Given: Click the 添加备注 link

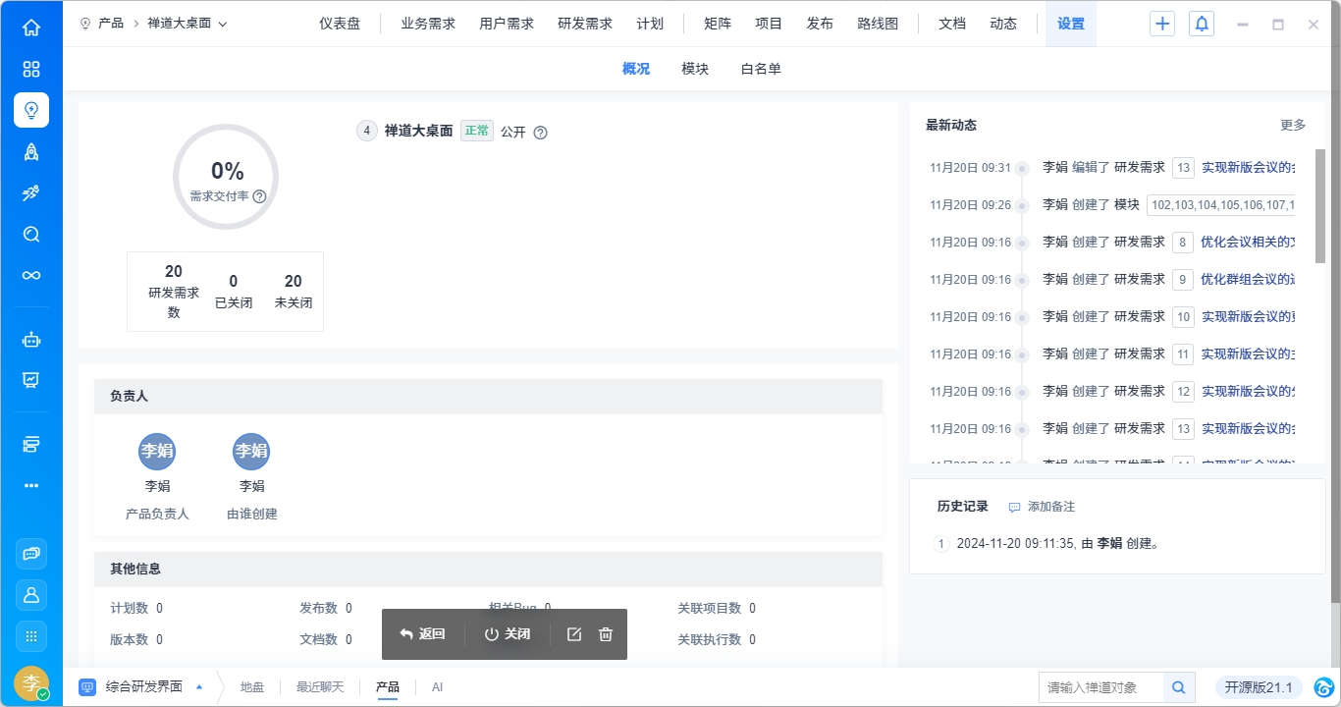Looking at the screenshot, I should [1043, 507].
